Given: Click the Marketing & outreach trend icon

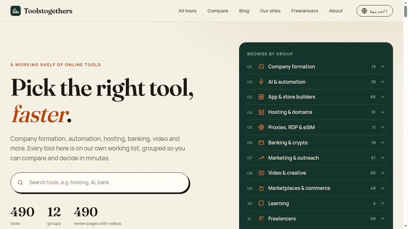Looking at the screenshot, I should click(x=261, y=158).
